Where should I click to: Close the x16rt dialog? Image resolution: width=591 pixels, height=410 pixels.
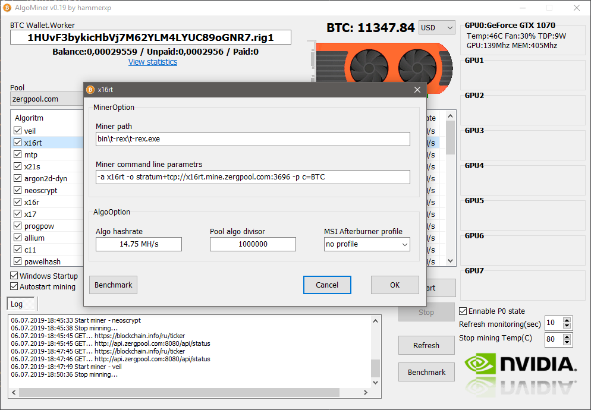[417, 90]
